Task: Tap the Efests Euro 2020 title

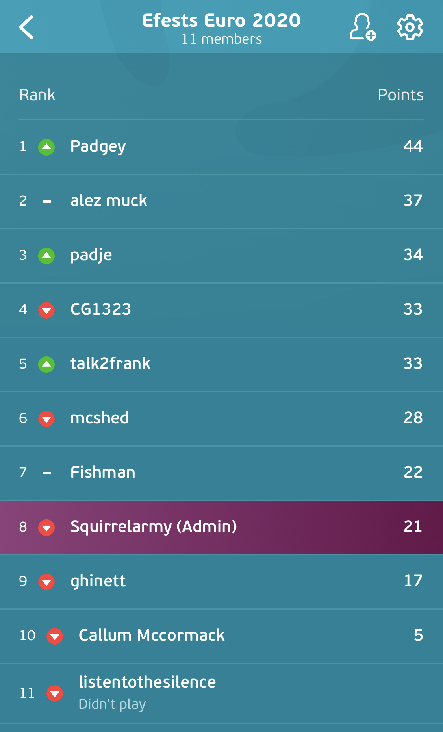Action: (x=221, y=20)
